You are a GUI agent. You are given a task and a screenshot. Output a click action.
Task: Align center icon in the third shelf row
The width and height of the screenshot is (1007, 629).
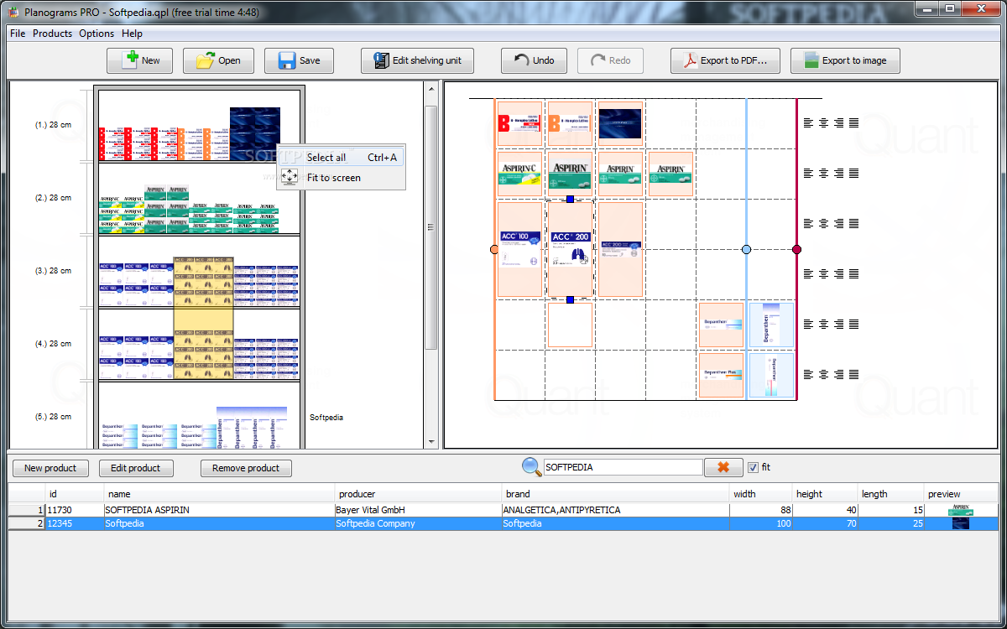[x=823, y=224]
